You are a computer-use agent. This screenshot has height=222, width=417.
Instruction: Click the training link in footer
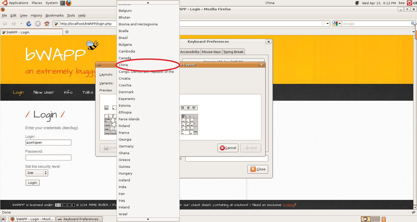(289, 205)
